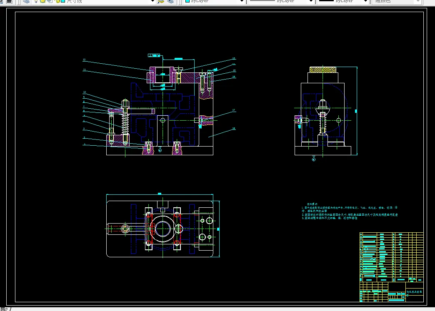Click the cyan layer color square beside 尺寸线
The image size is (435, 311).
click(63, 1)
